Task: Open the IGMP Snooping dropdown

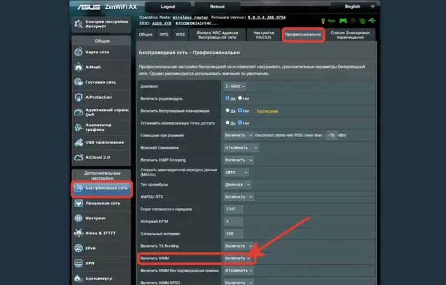Action: point(239,160)
